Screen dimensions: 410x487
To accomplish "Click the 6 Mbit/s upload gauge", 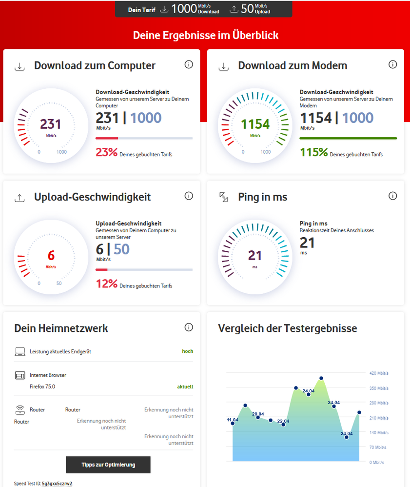I will click(x=51, y=257).
